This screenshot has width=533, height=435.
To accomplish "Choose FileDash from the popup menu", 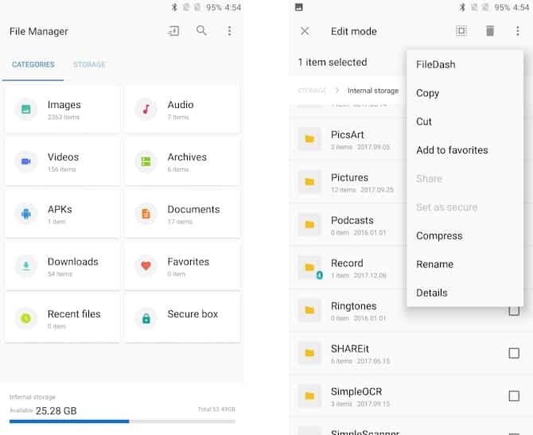I will 435,64.
